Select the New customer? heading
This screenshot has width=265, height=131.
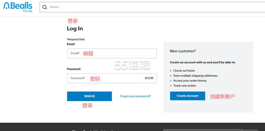pos(183,51)
